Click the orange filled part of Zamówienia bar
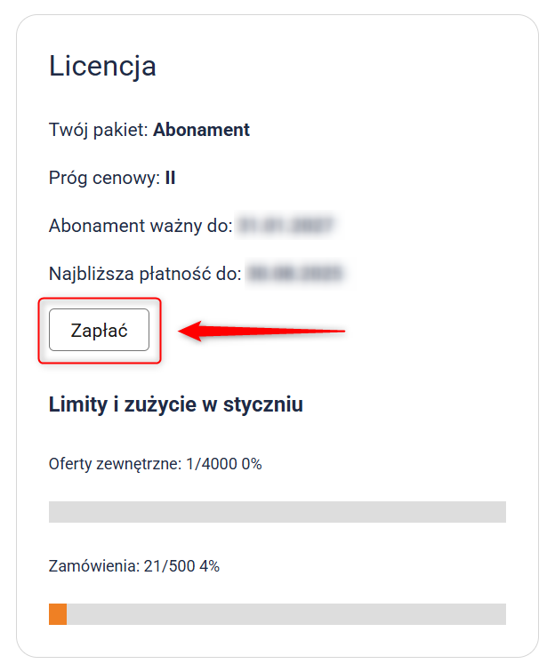This screenshot has height=672, width=555. tap(58, 614)
